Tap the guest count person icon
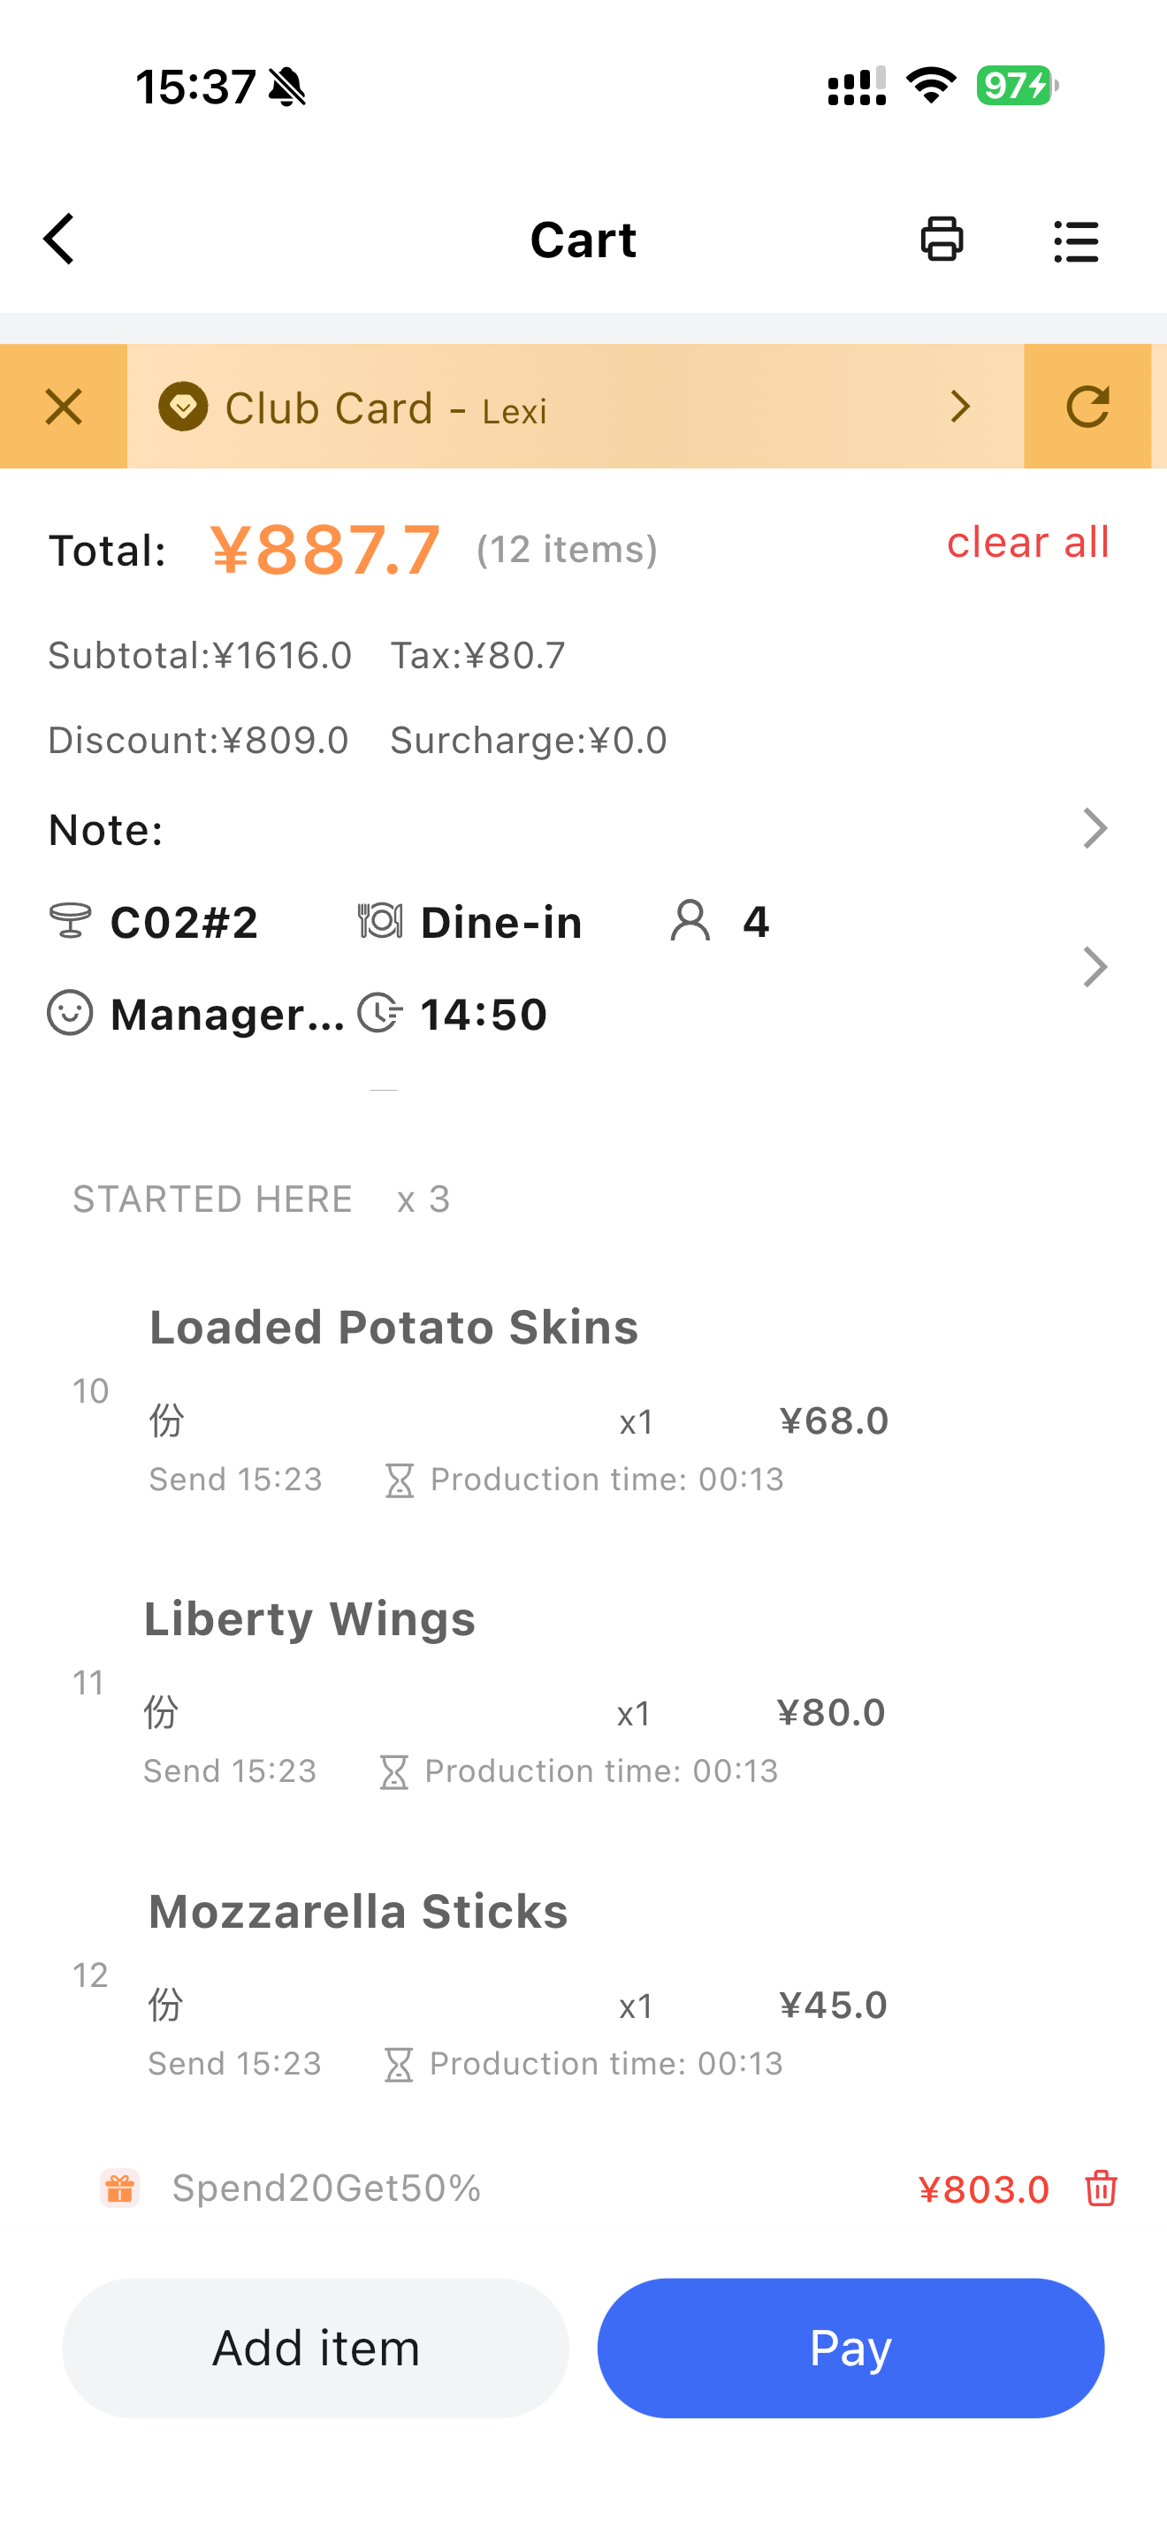The image size is (1167, 2535). click(x=690, y=921)
